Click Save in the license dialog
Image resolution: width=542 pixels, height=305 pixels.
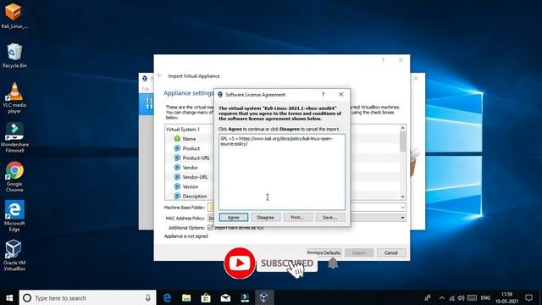pyautogui.click(x=330, y=217)
